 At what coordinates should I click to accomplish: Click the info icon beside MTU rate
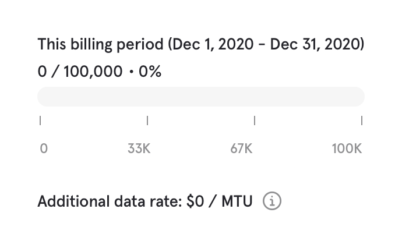point(272,201)
